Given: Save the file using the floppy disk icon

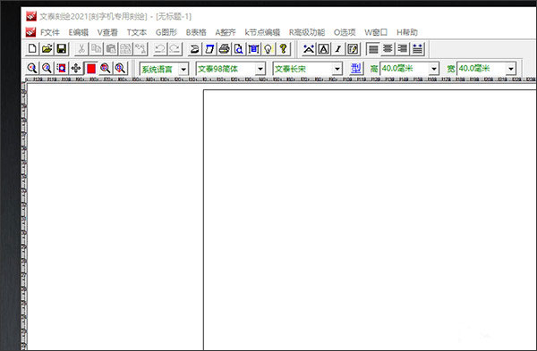Looking at the screenshot, I should [x=62, y=49].
